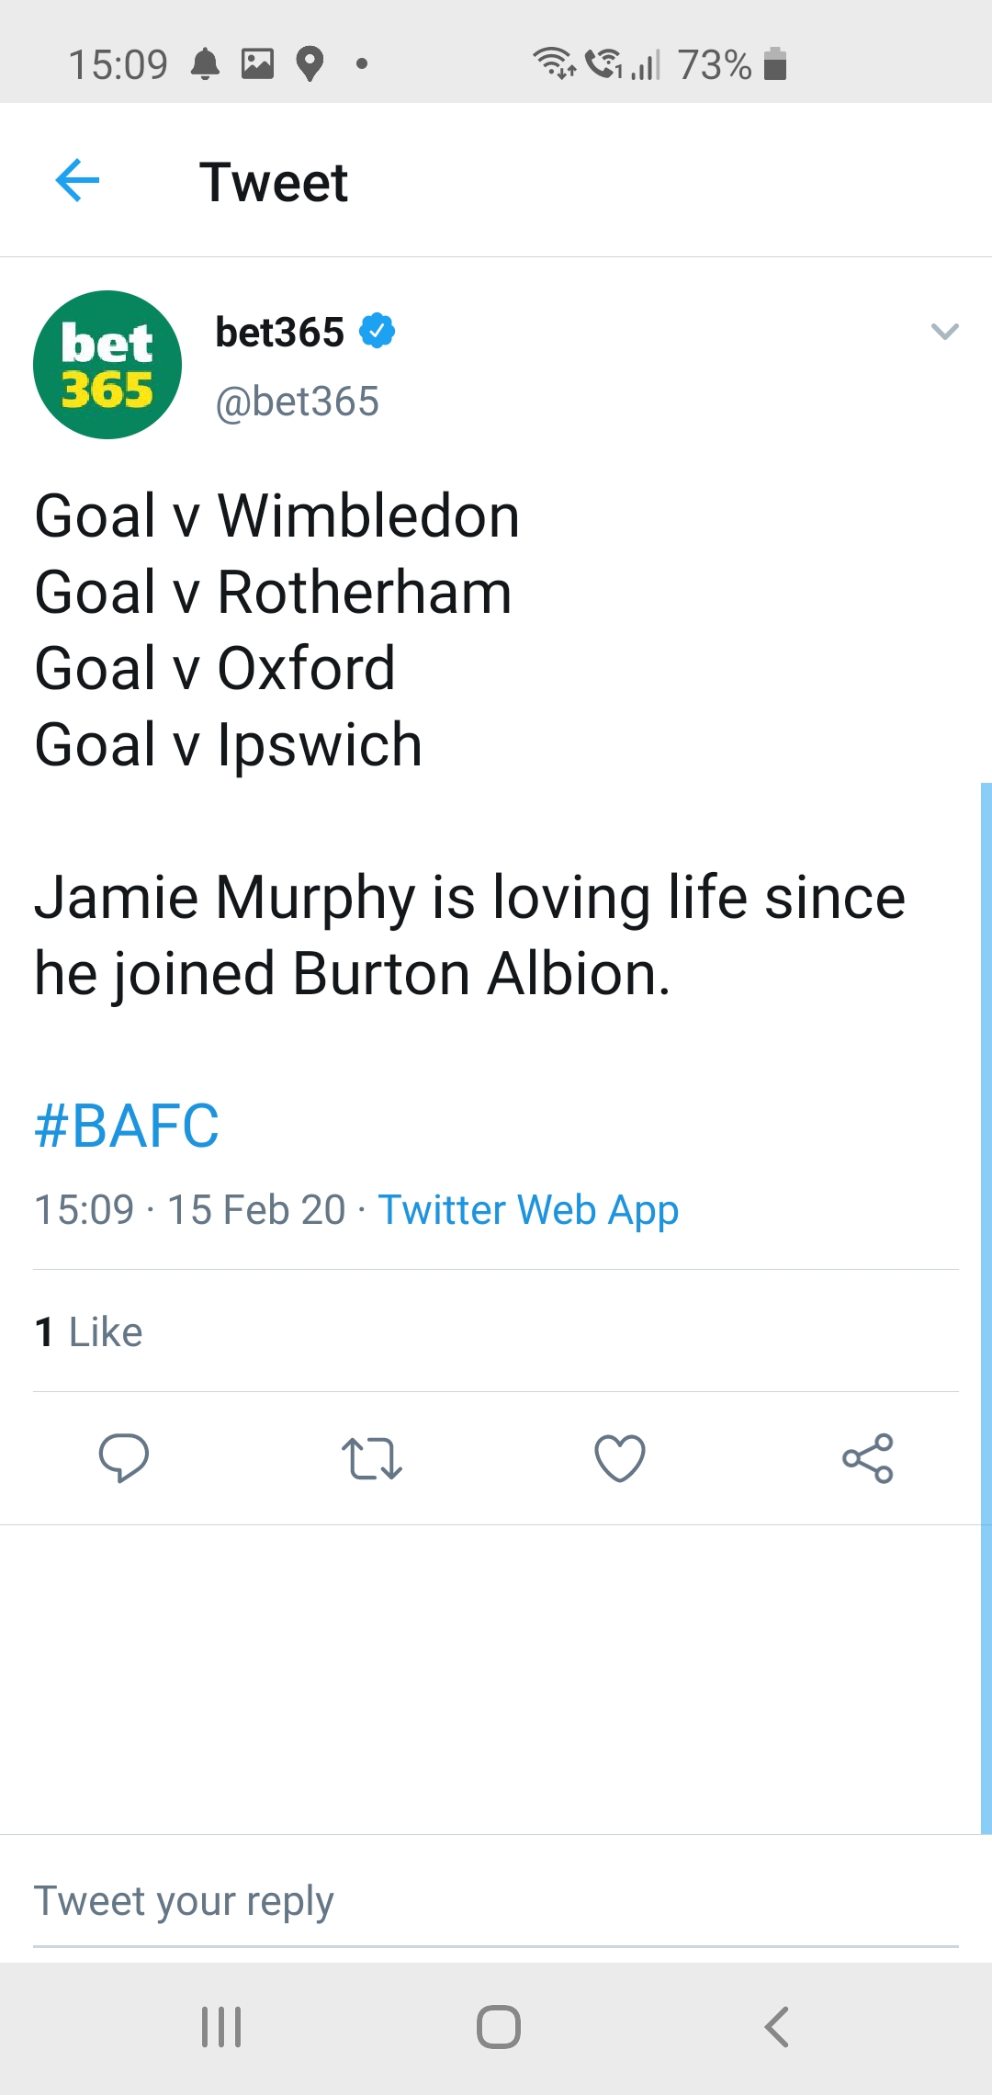Tap the blue scrollbar indicator
This screenshot has height=2095, width=992.
986,1305
